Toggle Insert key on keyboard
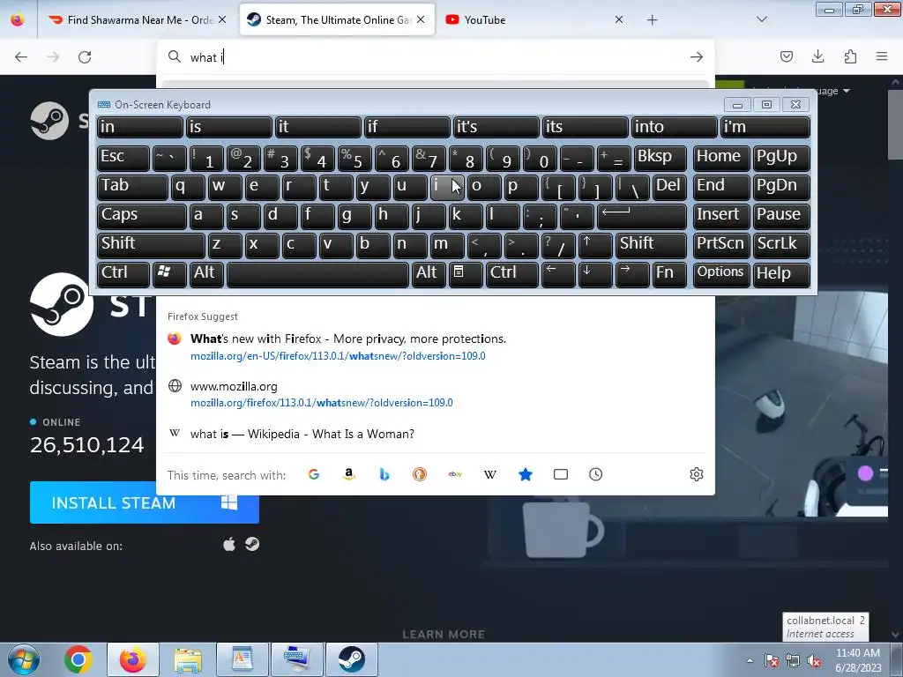 [x=721, y=217]
